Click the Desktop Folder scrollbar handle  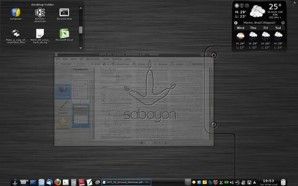81,30
